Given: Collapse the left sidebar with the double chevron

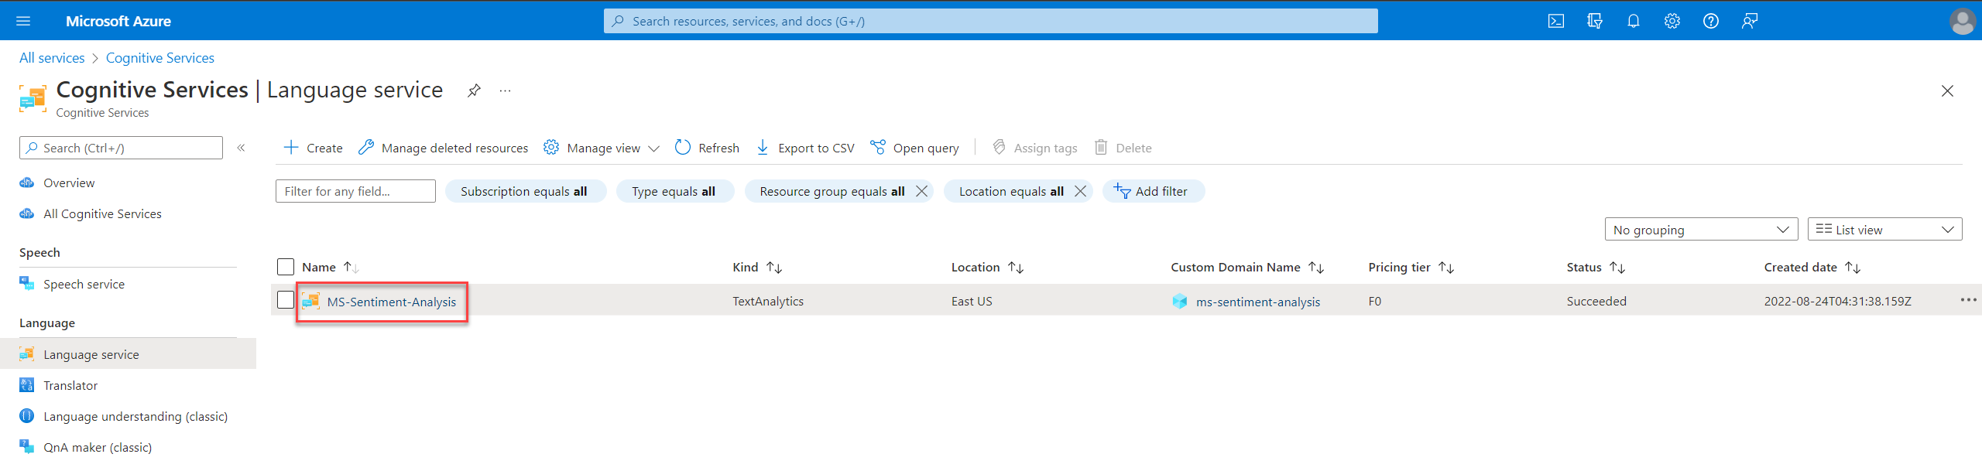Looking at the screenshot, I should pyautogui.click(x=241, y=148).
